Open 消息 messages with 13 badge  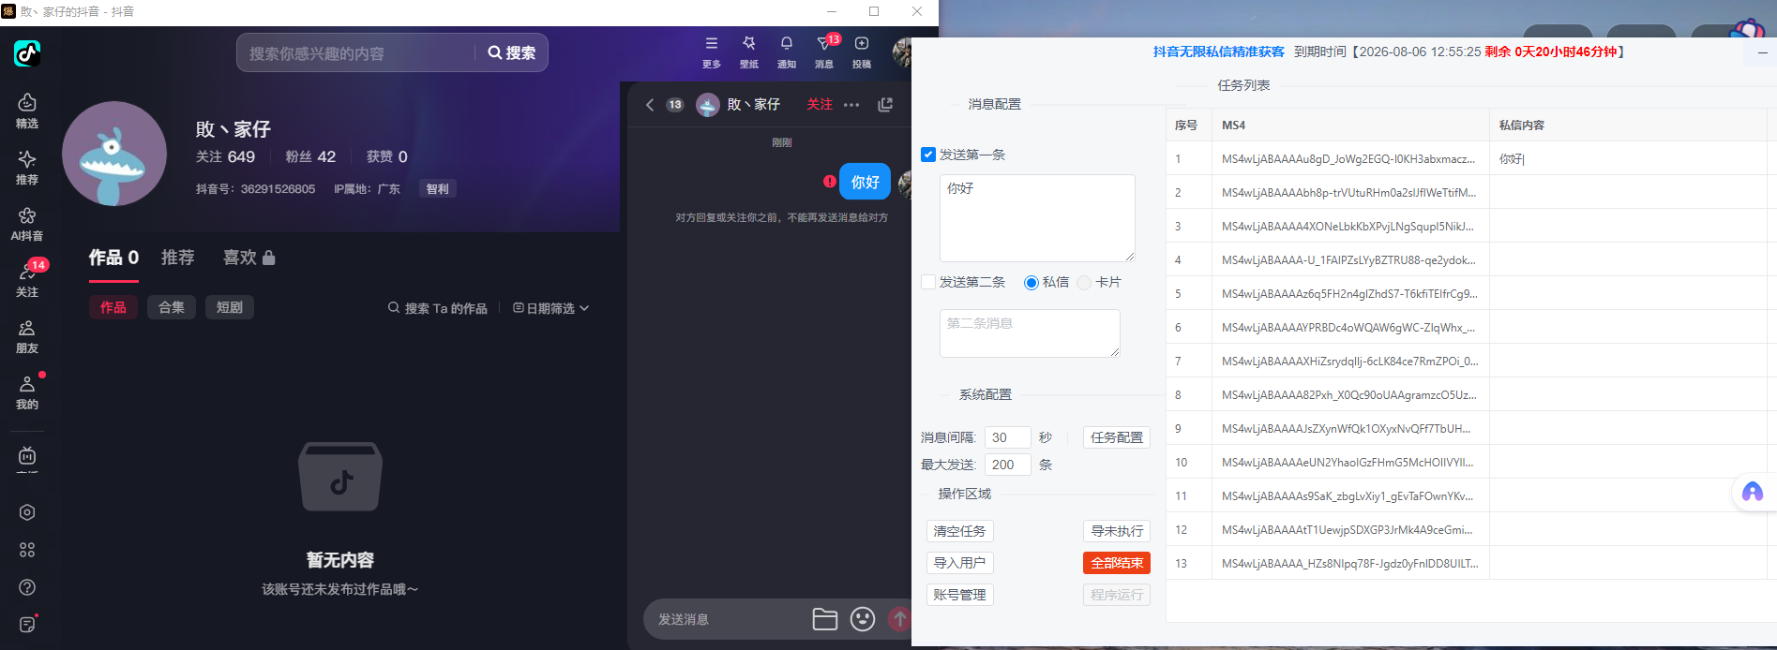824,52
